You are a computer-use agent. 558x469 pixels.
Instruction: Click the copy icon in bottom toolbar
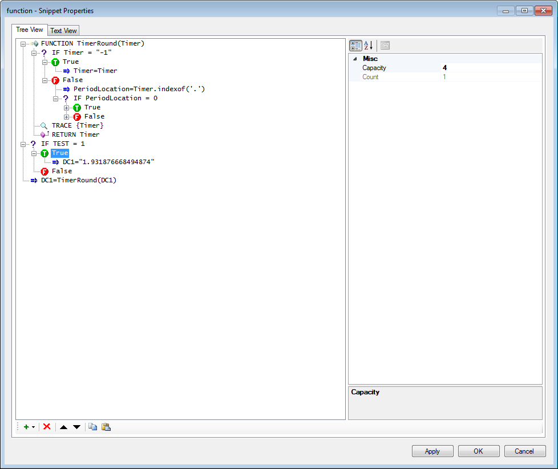93,427
